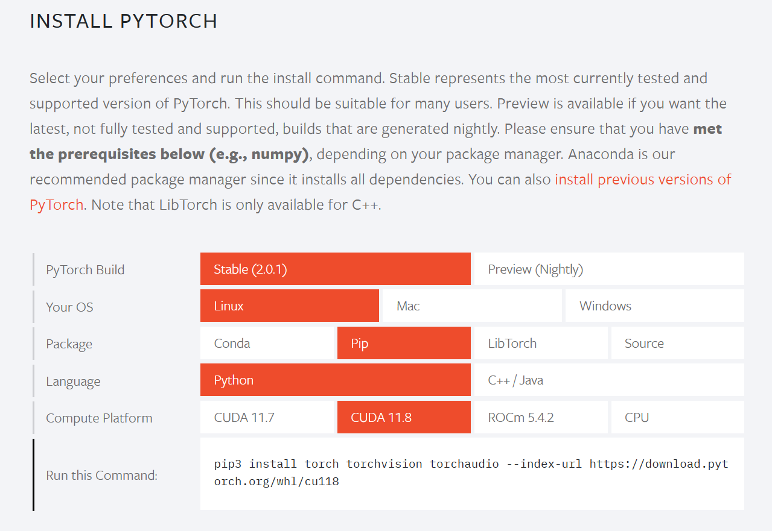The width and height of the screenshot is (772, 531).
Task: Select Linux as your OS
Action: [290, 306]
